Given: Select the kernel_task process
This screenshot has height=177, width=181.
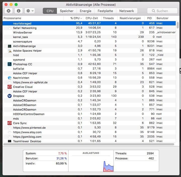Looking at the screenshot, I should (21, 37).
